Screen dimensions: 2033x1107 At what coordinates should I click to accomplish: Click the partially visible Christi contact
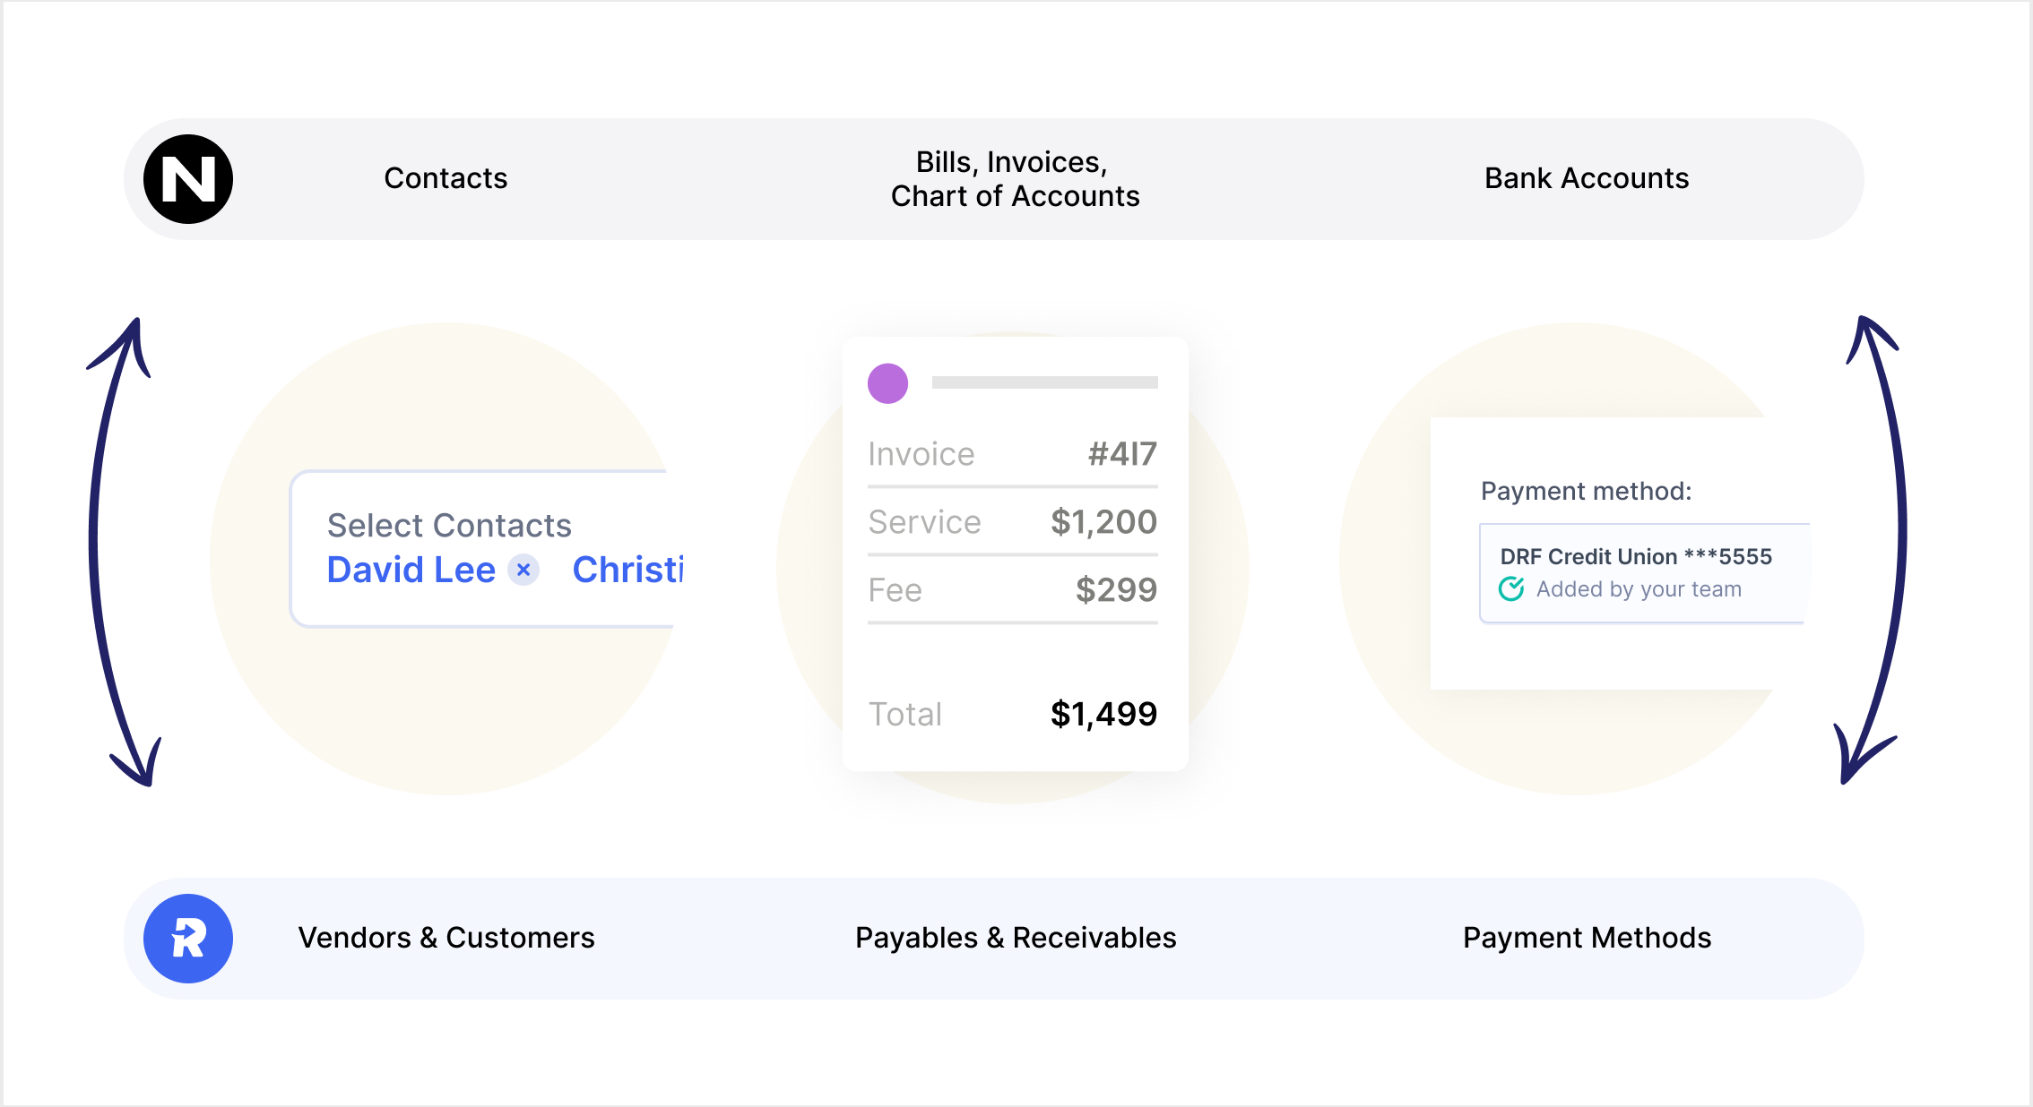(627, 570)
